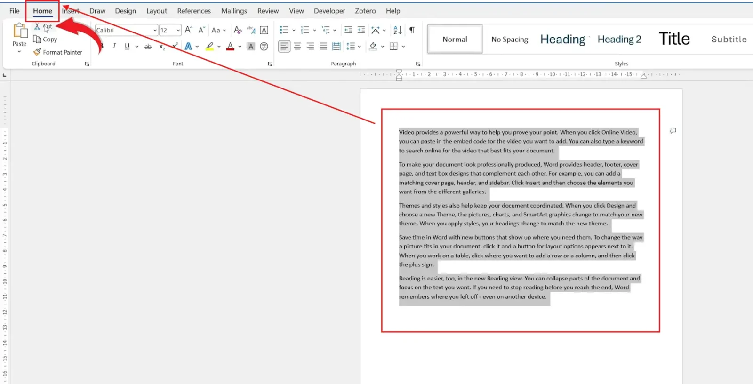Open the Zotero tab

365,11
